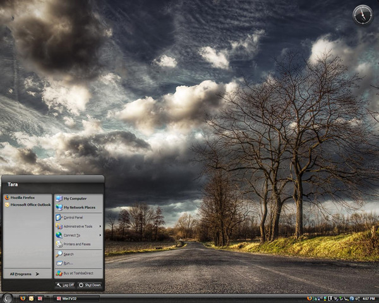
Task: Click the Log Off button
Action: [x=65, y=285]
